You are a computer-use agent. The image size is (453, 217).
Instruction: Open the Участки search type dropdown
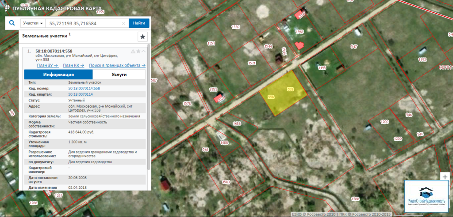[x=33, y=23]
